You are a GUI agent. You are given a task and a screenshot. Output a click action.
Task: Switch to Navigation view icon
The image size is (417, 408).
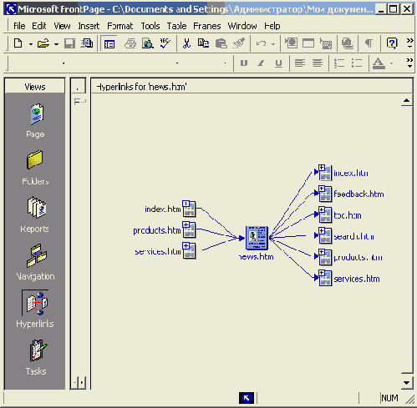[x=37, y=255]
